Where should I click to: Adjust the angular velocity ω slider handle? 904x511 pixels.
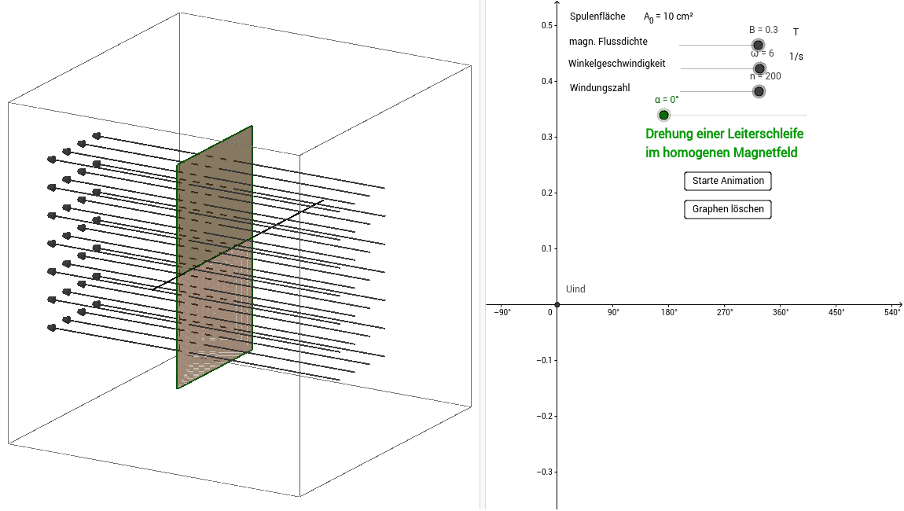(x=759, y=68)
